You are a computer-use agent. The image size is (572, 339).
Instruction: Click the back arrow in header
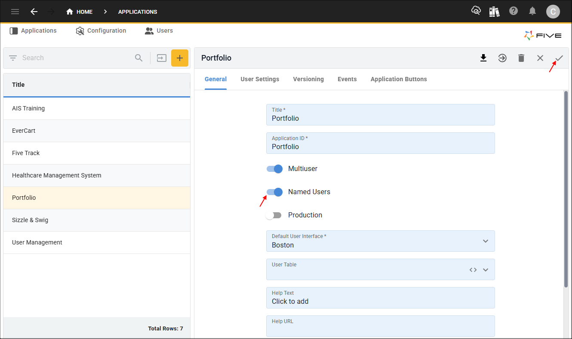(x=34, y=12)
